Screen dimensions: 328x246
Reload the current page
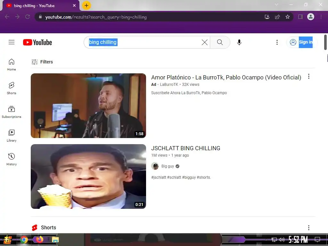(x=28, y=17)
